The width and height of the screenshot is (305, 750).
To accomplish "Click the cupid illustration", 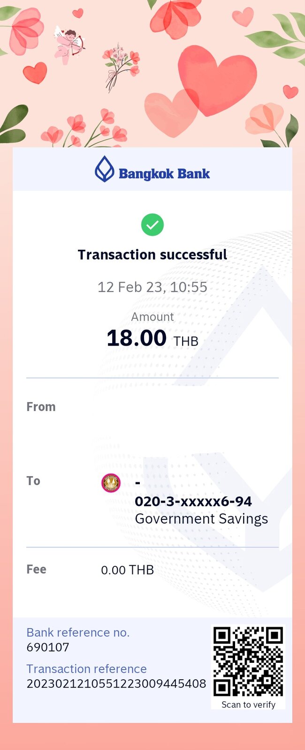I will pyautogui.click(x=69, y=45).
